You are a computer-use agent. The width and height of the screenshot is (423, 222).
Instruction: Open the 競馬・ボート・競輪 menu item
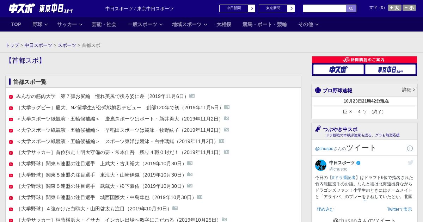point(265,24)
